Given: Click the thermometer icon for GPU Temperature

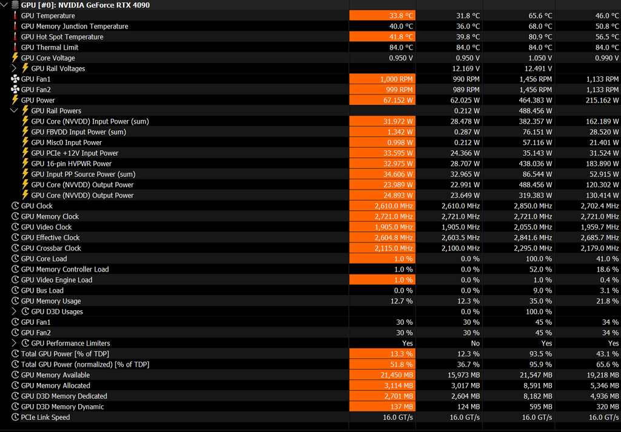Looking at the screenshot, I should pos(15,15).
